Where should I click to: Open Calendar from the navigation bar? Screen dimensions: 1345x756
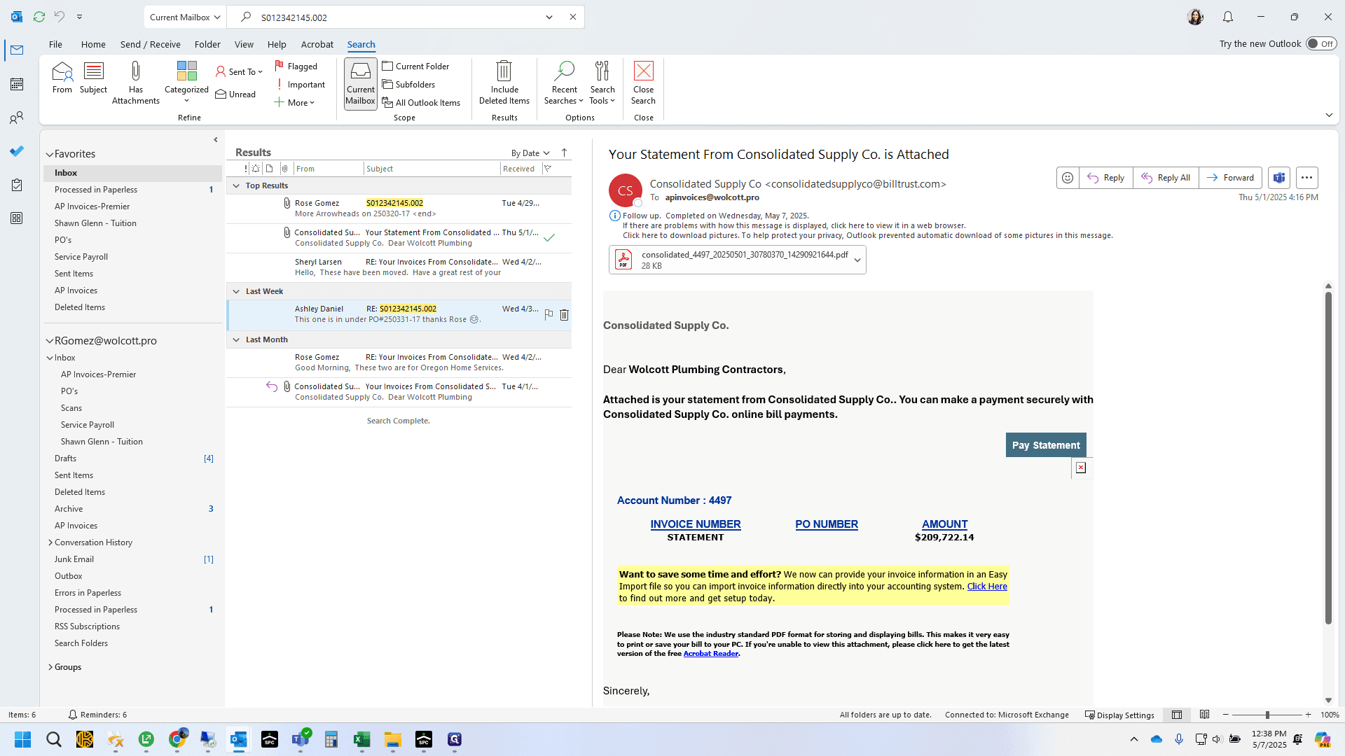17,84
